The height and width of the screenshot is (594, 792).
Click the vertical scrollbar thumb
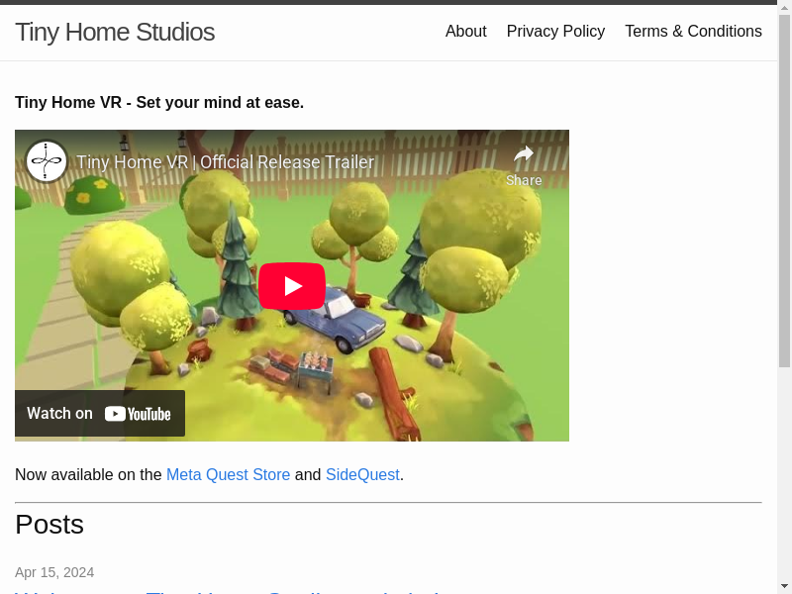pos(784,188)
